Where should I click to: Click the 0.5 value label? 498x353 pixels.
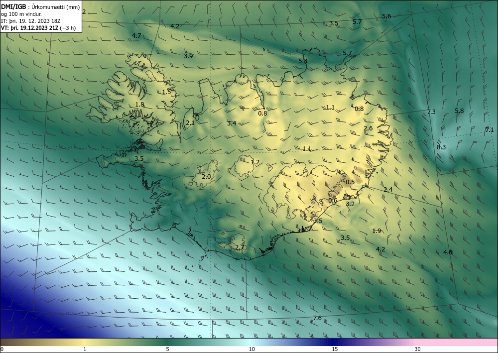pyautogui.click(x=350, y=182)
